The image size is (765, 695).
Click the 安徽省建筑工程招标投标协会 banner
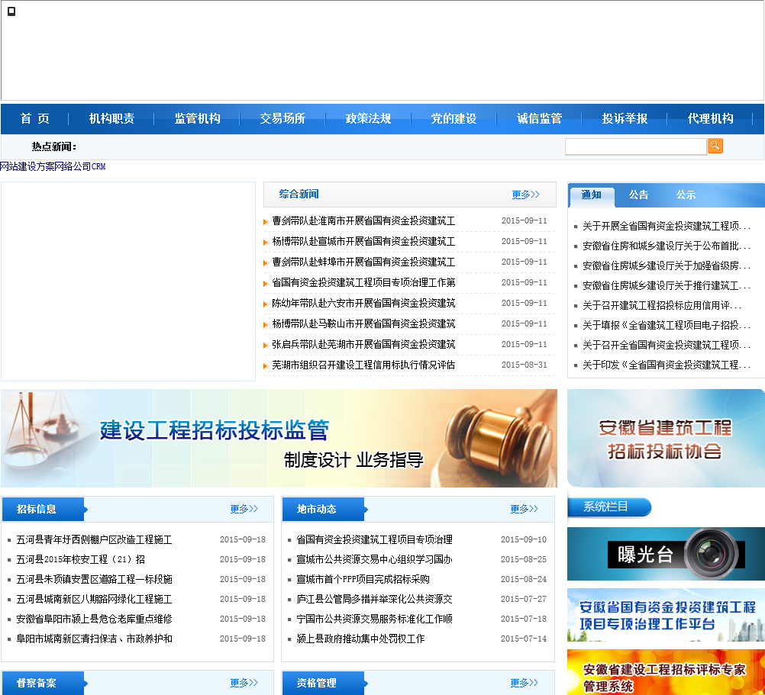[666, 438]
